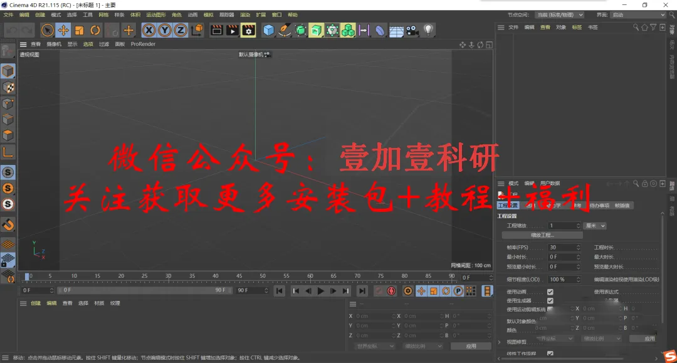The width and height of the screenshot is (677, 363).
Task: Open the 界面 layout dropdown
Action: pos(638,14)
